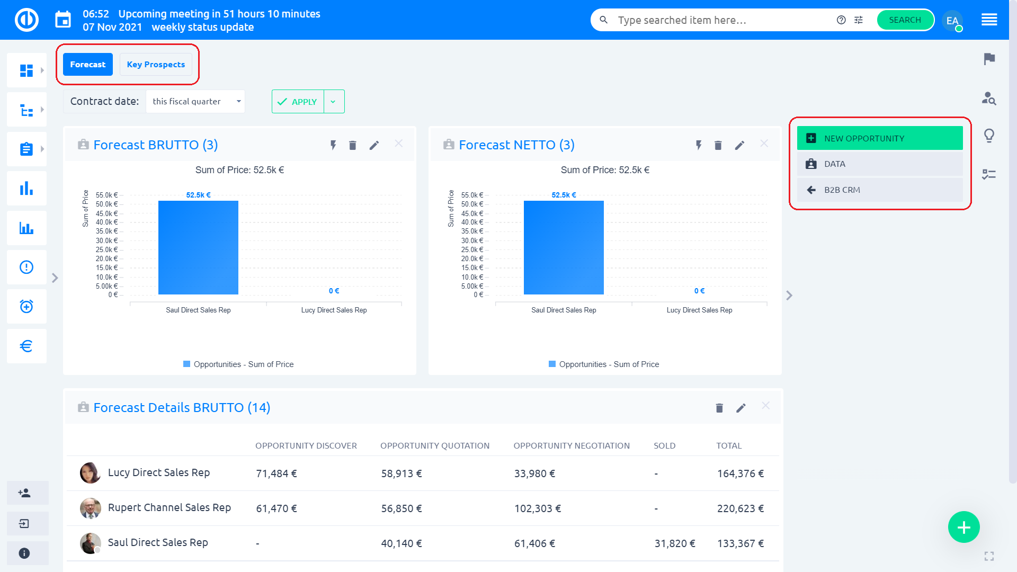Click Rupert Channel Sales Rep row name
The image size is (1017, 572).
[x=169, y=507]
